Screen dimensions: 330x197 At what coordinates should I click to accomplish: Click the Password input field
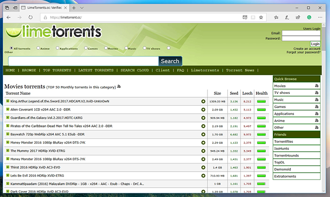(301, 39)
